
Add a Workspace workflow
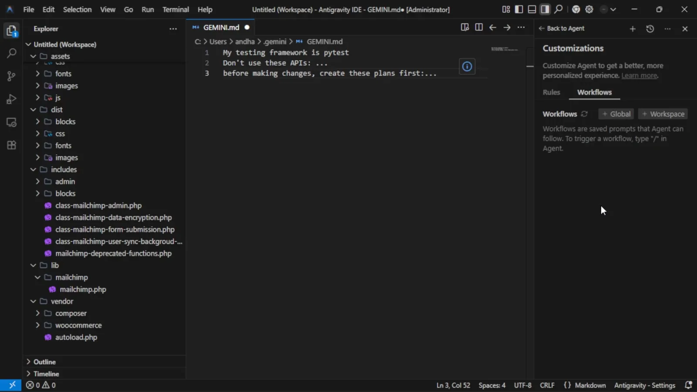(x=663, y=114)
